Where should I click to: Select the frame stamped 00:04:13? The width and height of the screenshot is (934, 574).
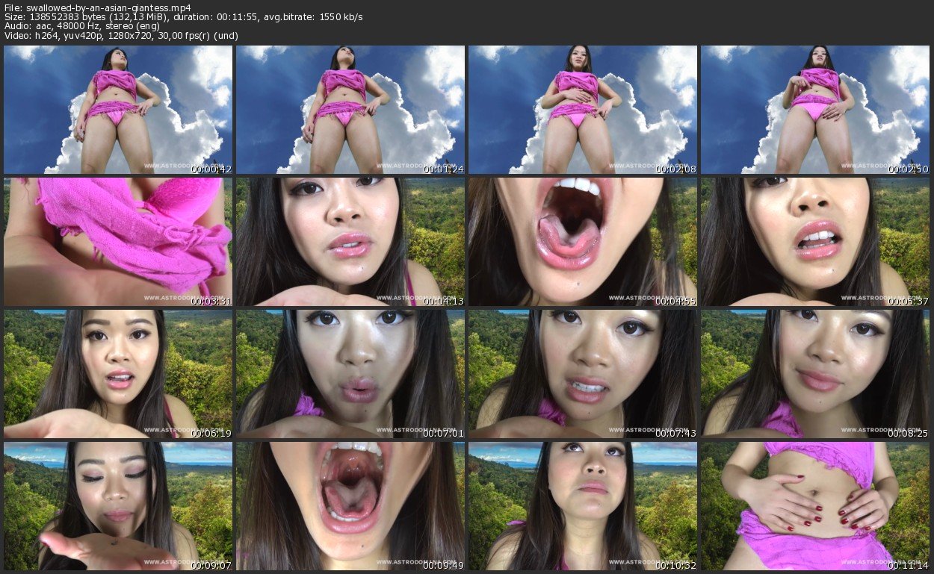pyautogui.click(x=350, y=242)
